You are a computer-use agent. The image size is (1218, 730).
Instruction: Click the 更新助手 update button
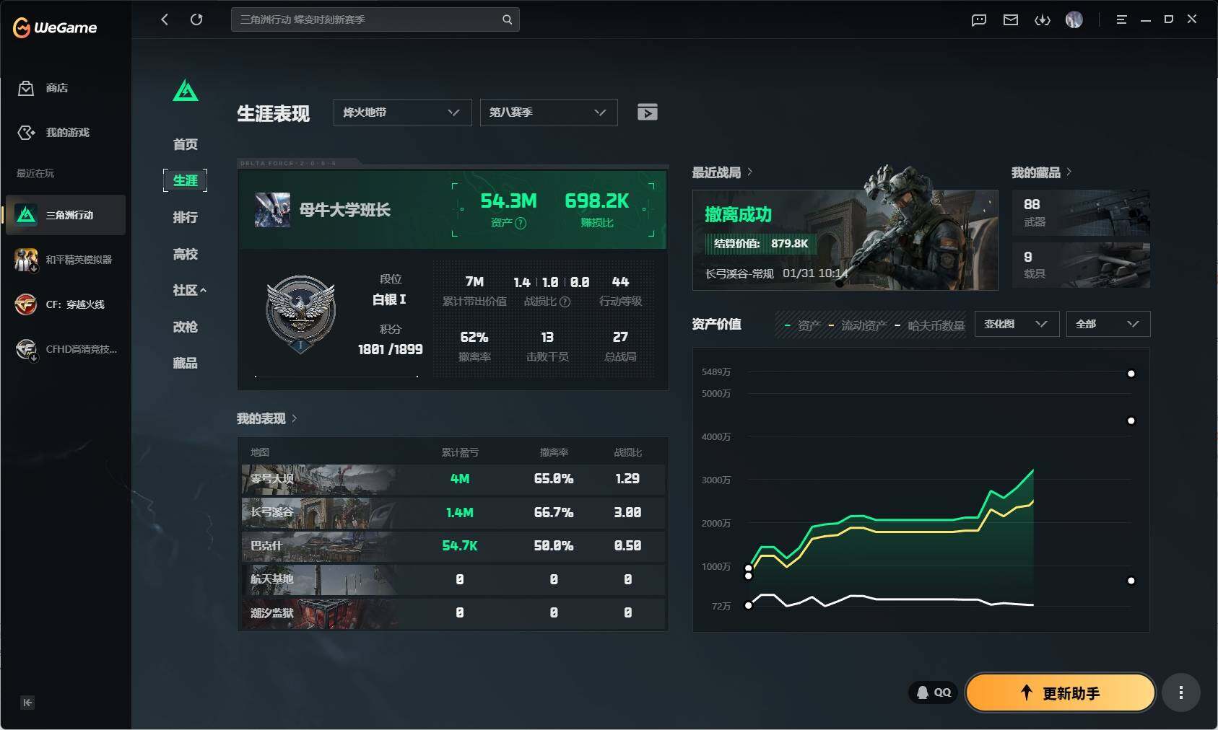[x=1061, y=692]
